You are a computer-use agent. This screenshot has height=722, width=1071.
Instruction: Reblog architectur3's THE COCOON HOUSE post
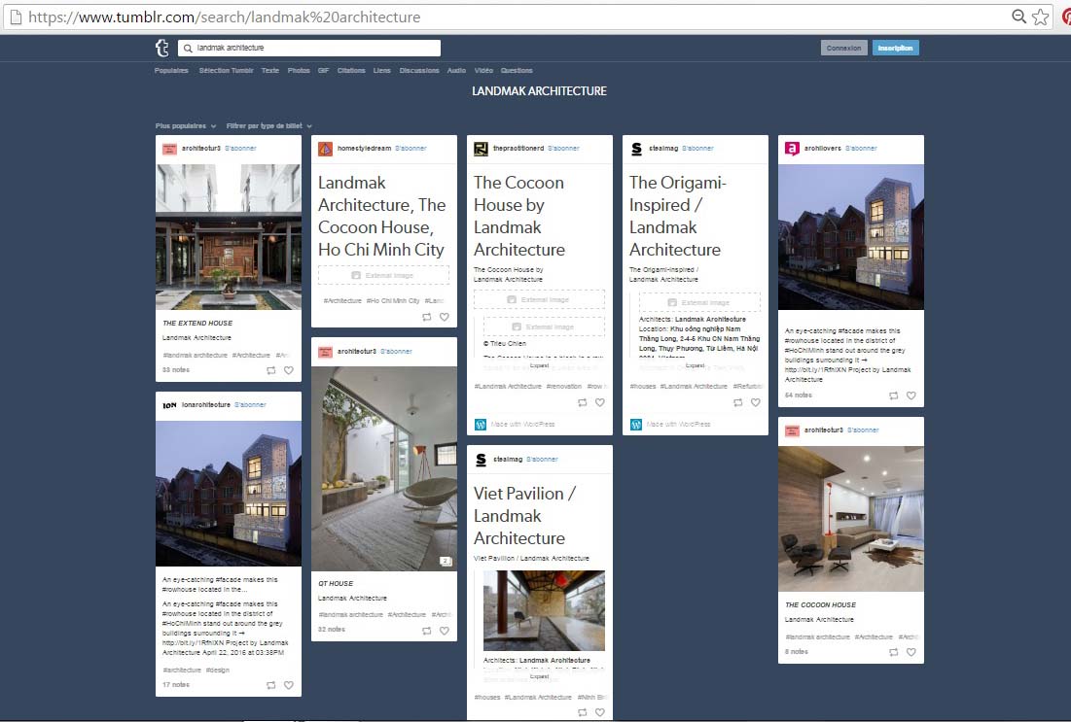pyautogui.click(x=893, y=652)
